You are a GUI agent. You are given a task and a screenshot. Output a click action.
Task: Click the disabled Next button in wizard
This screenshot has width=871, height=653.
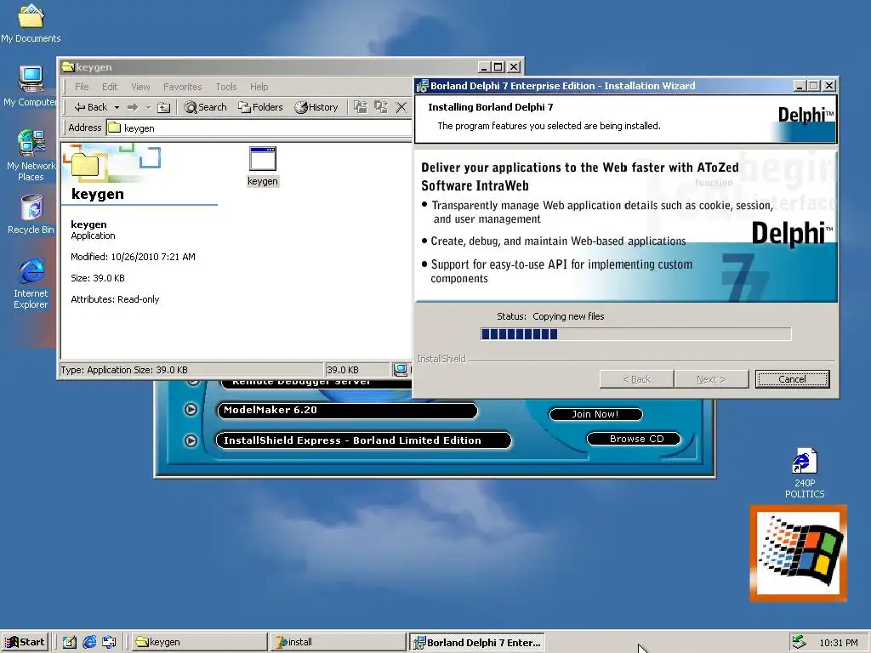pos(711,379)
